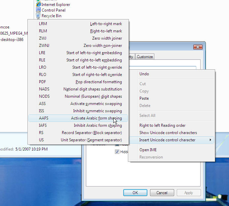Select RLO Start of right-to-left override
Screen dimensions: 229x206
pyautogui.click(x=78, y=75)
